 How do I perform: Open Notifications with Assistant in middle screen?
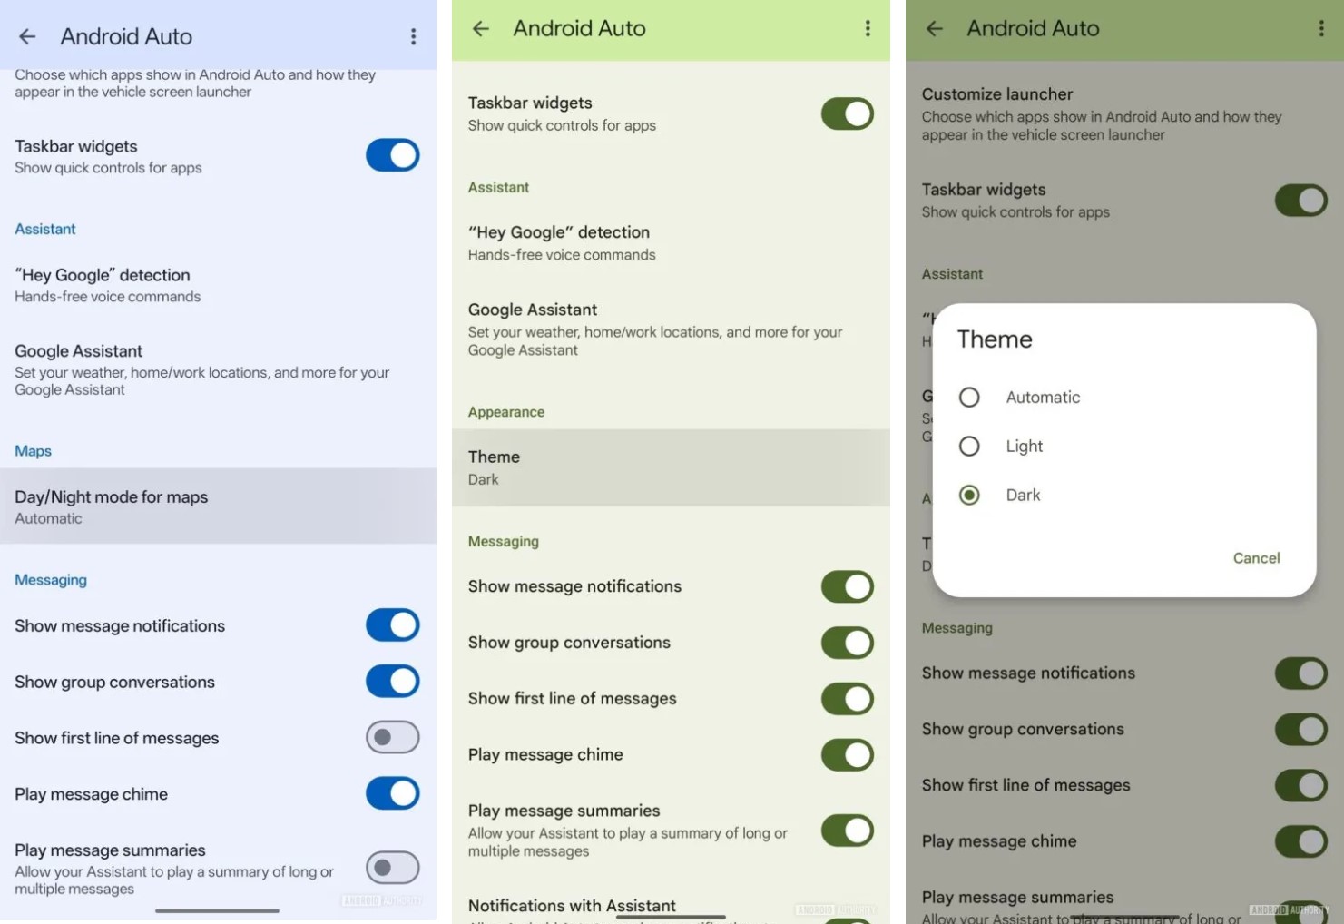572,906
